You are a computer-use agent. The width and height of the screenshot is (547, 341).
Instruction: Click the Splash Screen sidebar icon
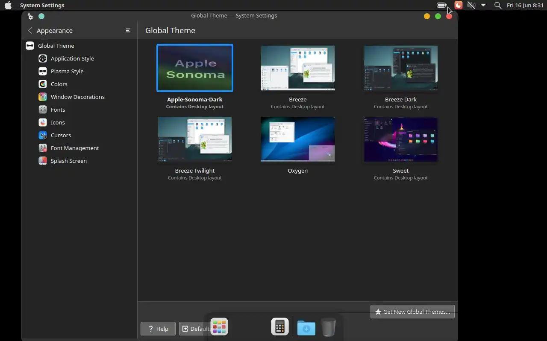pos(43,161)
